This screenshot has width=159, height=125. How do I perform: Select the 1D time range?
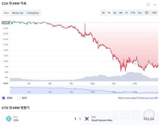coord(103,13)
